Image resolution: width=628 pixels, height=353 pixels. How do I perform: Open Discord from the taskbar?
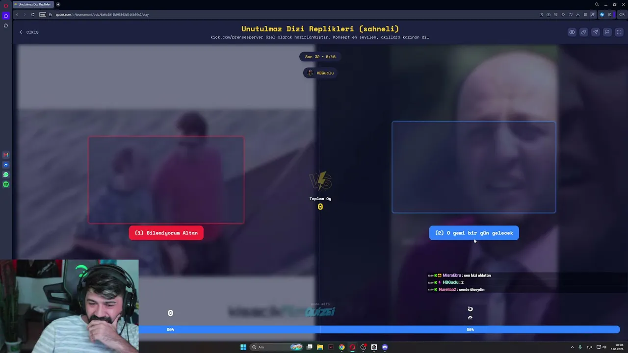(x=385, y=347)
